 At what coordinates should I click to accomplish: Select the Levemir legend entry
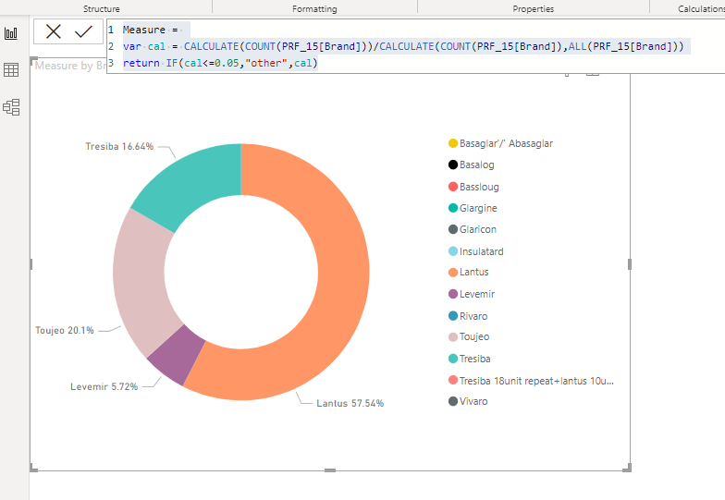(472, 294)
